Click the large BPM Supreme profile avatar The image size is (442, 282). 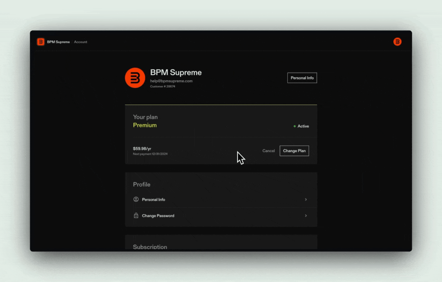point(135,78)
